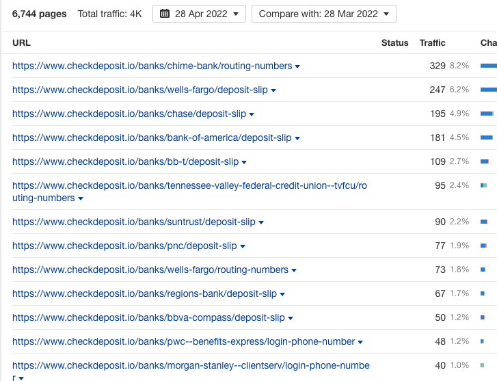The width and height of the screenshot is (497, 381).
Task: Open the Compare with 28 Mar 2022 dropdown
Action: click(x=323, y=14)
